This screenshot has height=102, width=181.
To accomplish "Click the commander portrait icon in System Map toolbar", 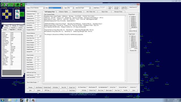I will (21, 5).
